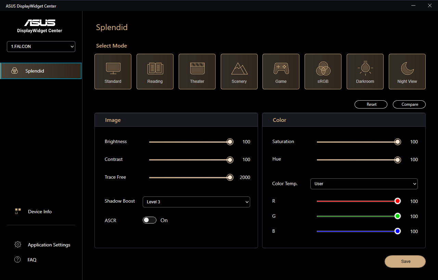Click the ASUS DisplayWidget Center window title
Image resolution: width=438 pixels, height=280 pixels.
tap(31, 6)
